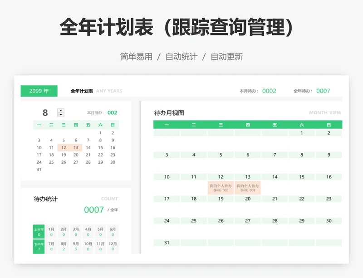The width and height of the screenshot is (363, 278).
Task: Click ANY YEARS label in header
Action: click(x=109, y=91)
